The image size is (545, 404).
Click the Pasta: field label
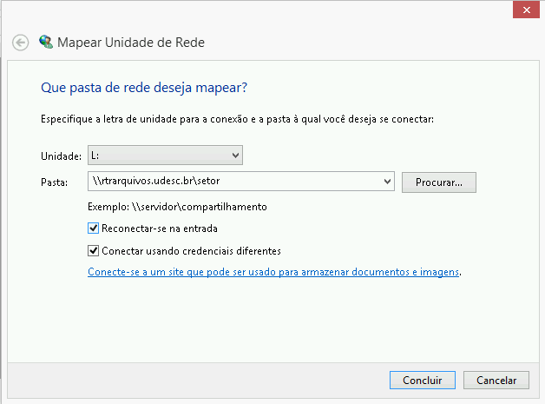pyautogui.click(x=54, y=182)
